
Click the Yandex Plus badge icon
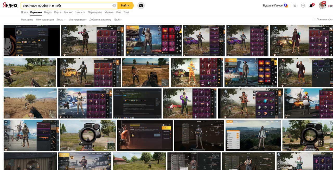click(x=286, y=5)
